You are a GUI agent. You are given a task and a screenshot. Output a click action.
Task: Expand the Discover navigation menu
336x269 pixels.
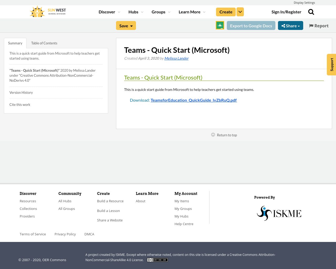pyautogui.click(x=109, y=12)
